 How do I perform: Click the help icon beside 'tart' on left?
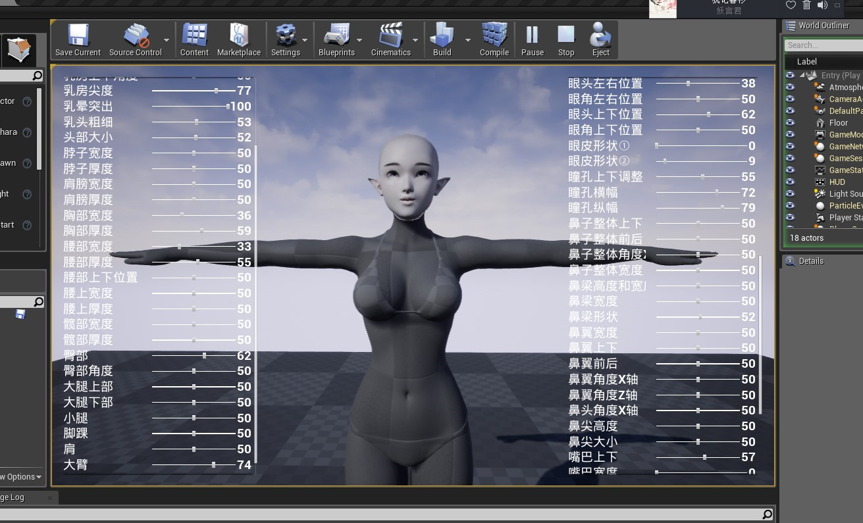[27, 225]
